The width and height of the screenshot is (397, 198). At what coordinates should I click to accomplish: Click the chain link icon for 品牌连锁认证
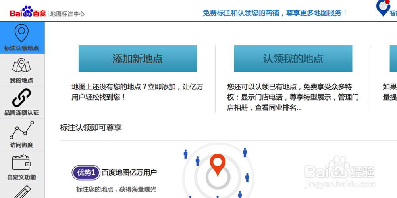coord(21,98)
